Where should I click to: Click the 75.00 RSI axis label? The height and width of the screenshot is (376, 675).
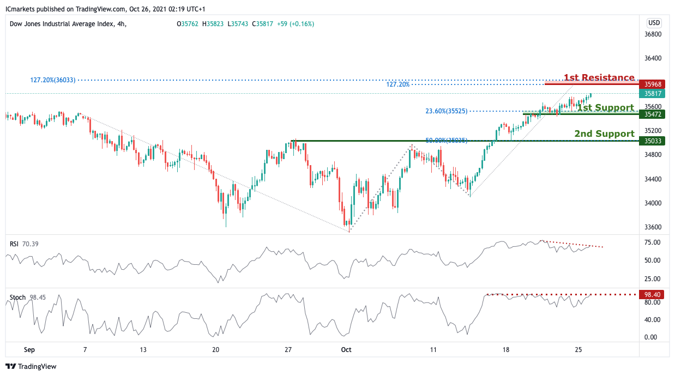click(x=653, y=242)
